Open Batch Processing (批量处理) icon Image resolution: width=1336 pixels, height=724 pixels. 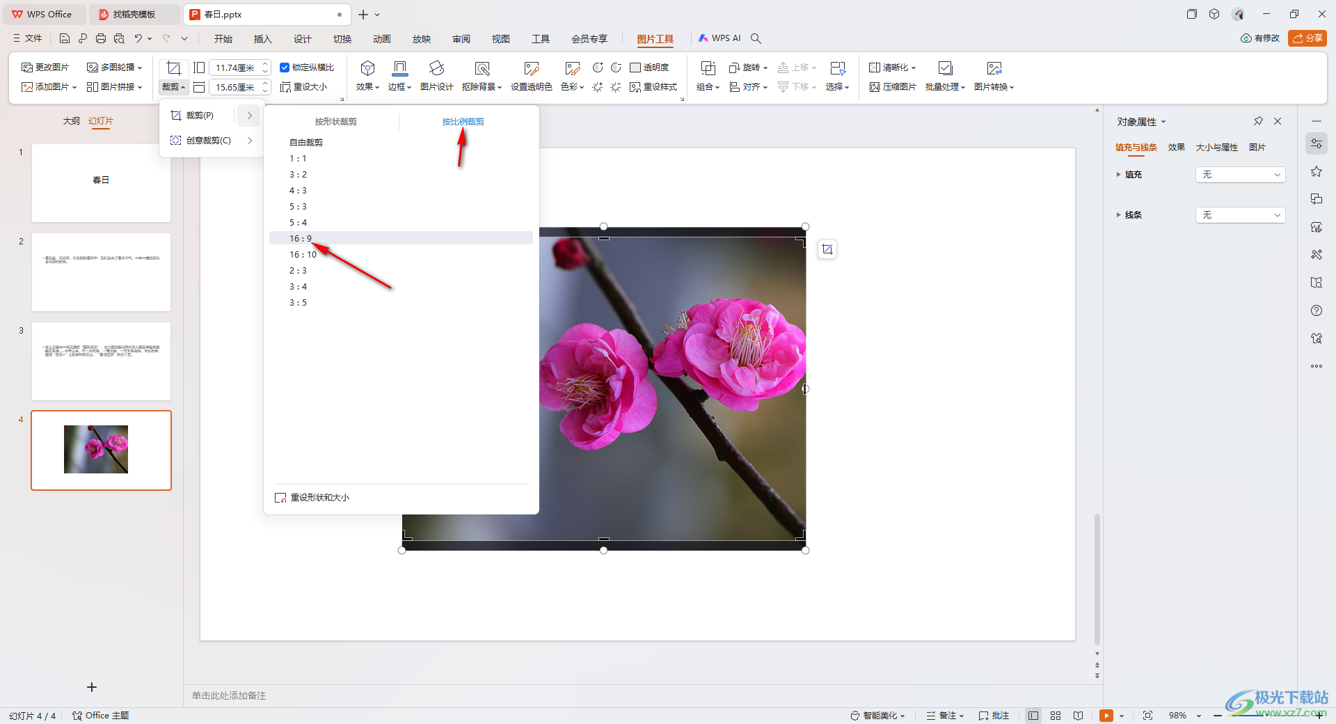945,68
